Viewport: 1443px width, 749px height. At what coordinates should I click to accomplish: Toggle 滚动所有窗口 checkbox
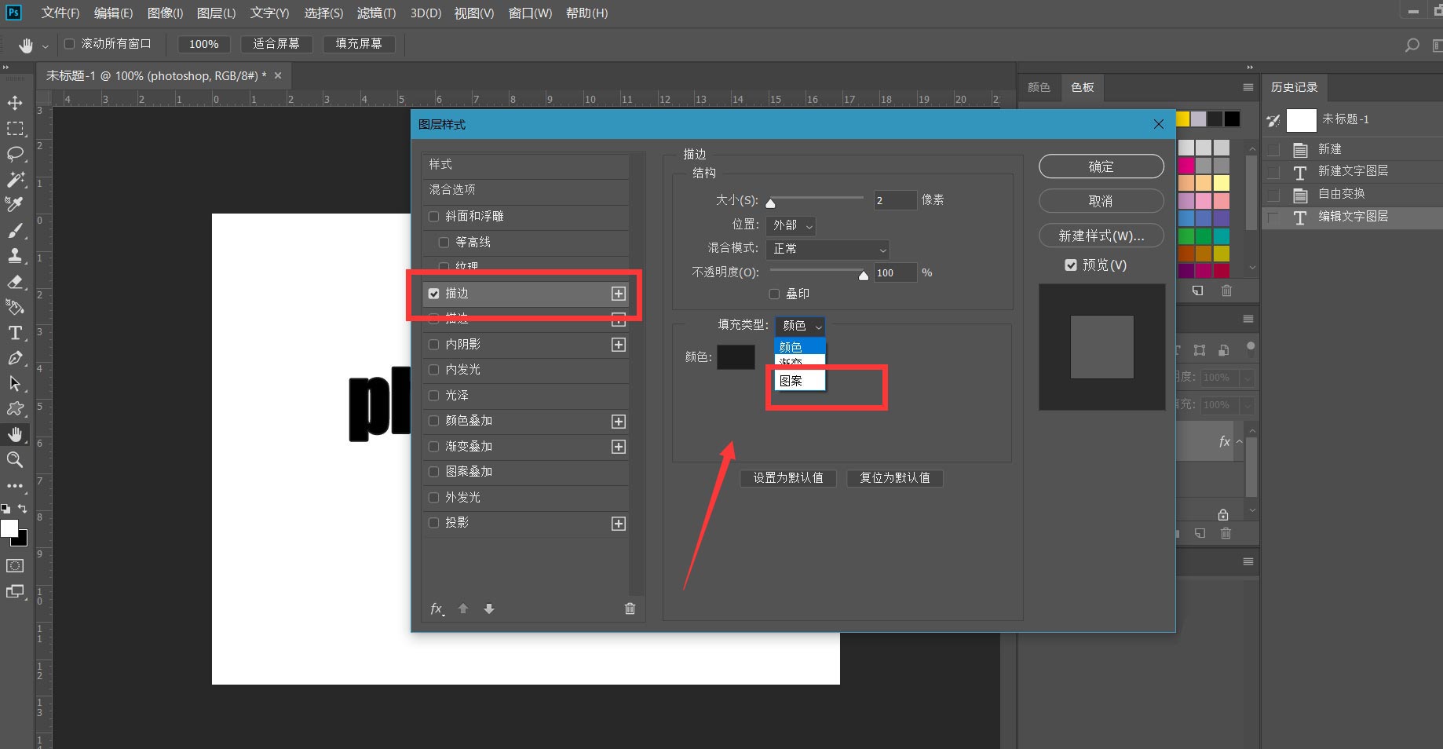point(70,44)
